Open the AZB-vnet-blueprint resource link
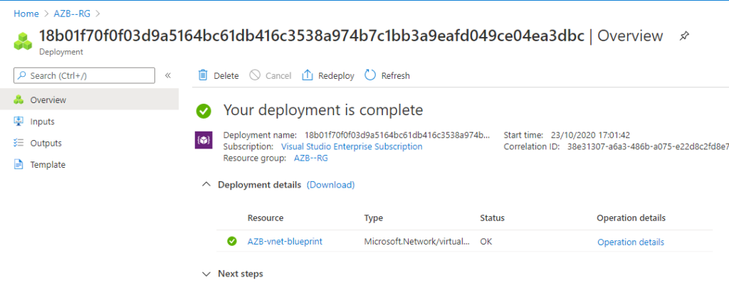This screenshot has height=295, width=729. click(285, 242)
